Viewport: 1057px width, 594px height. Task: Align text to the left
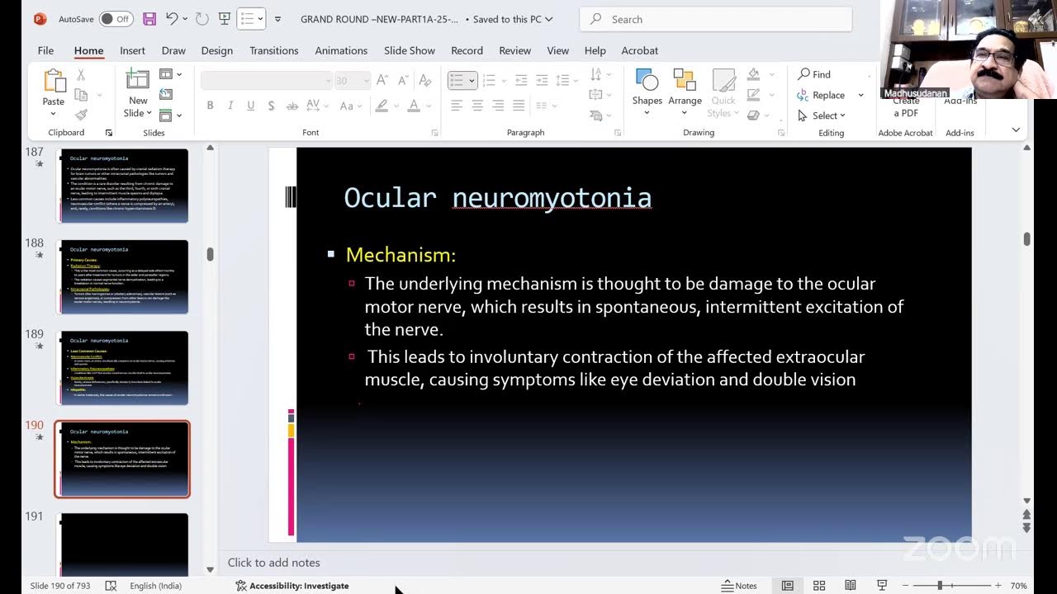pyautogui.click(x=457, y=106)
